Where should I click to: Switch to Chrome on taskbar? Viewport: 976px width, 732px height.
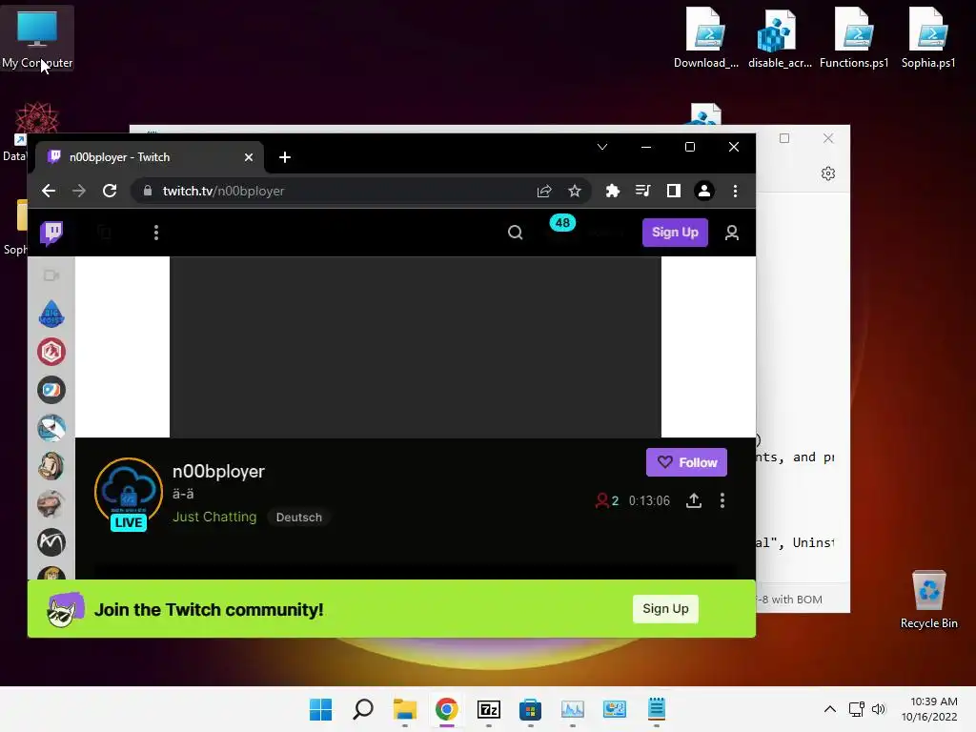tap(447, 709)
